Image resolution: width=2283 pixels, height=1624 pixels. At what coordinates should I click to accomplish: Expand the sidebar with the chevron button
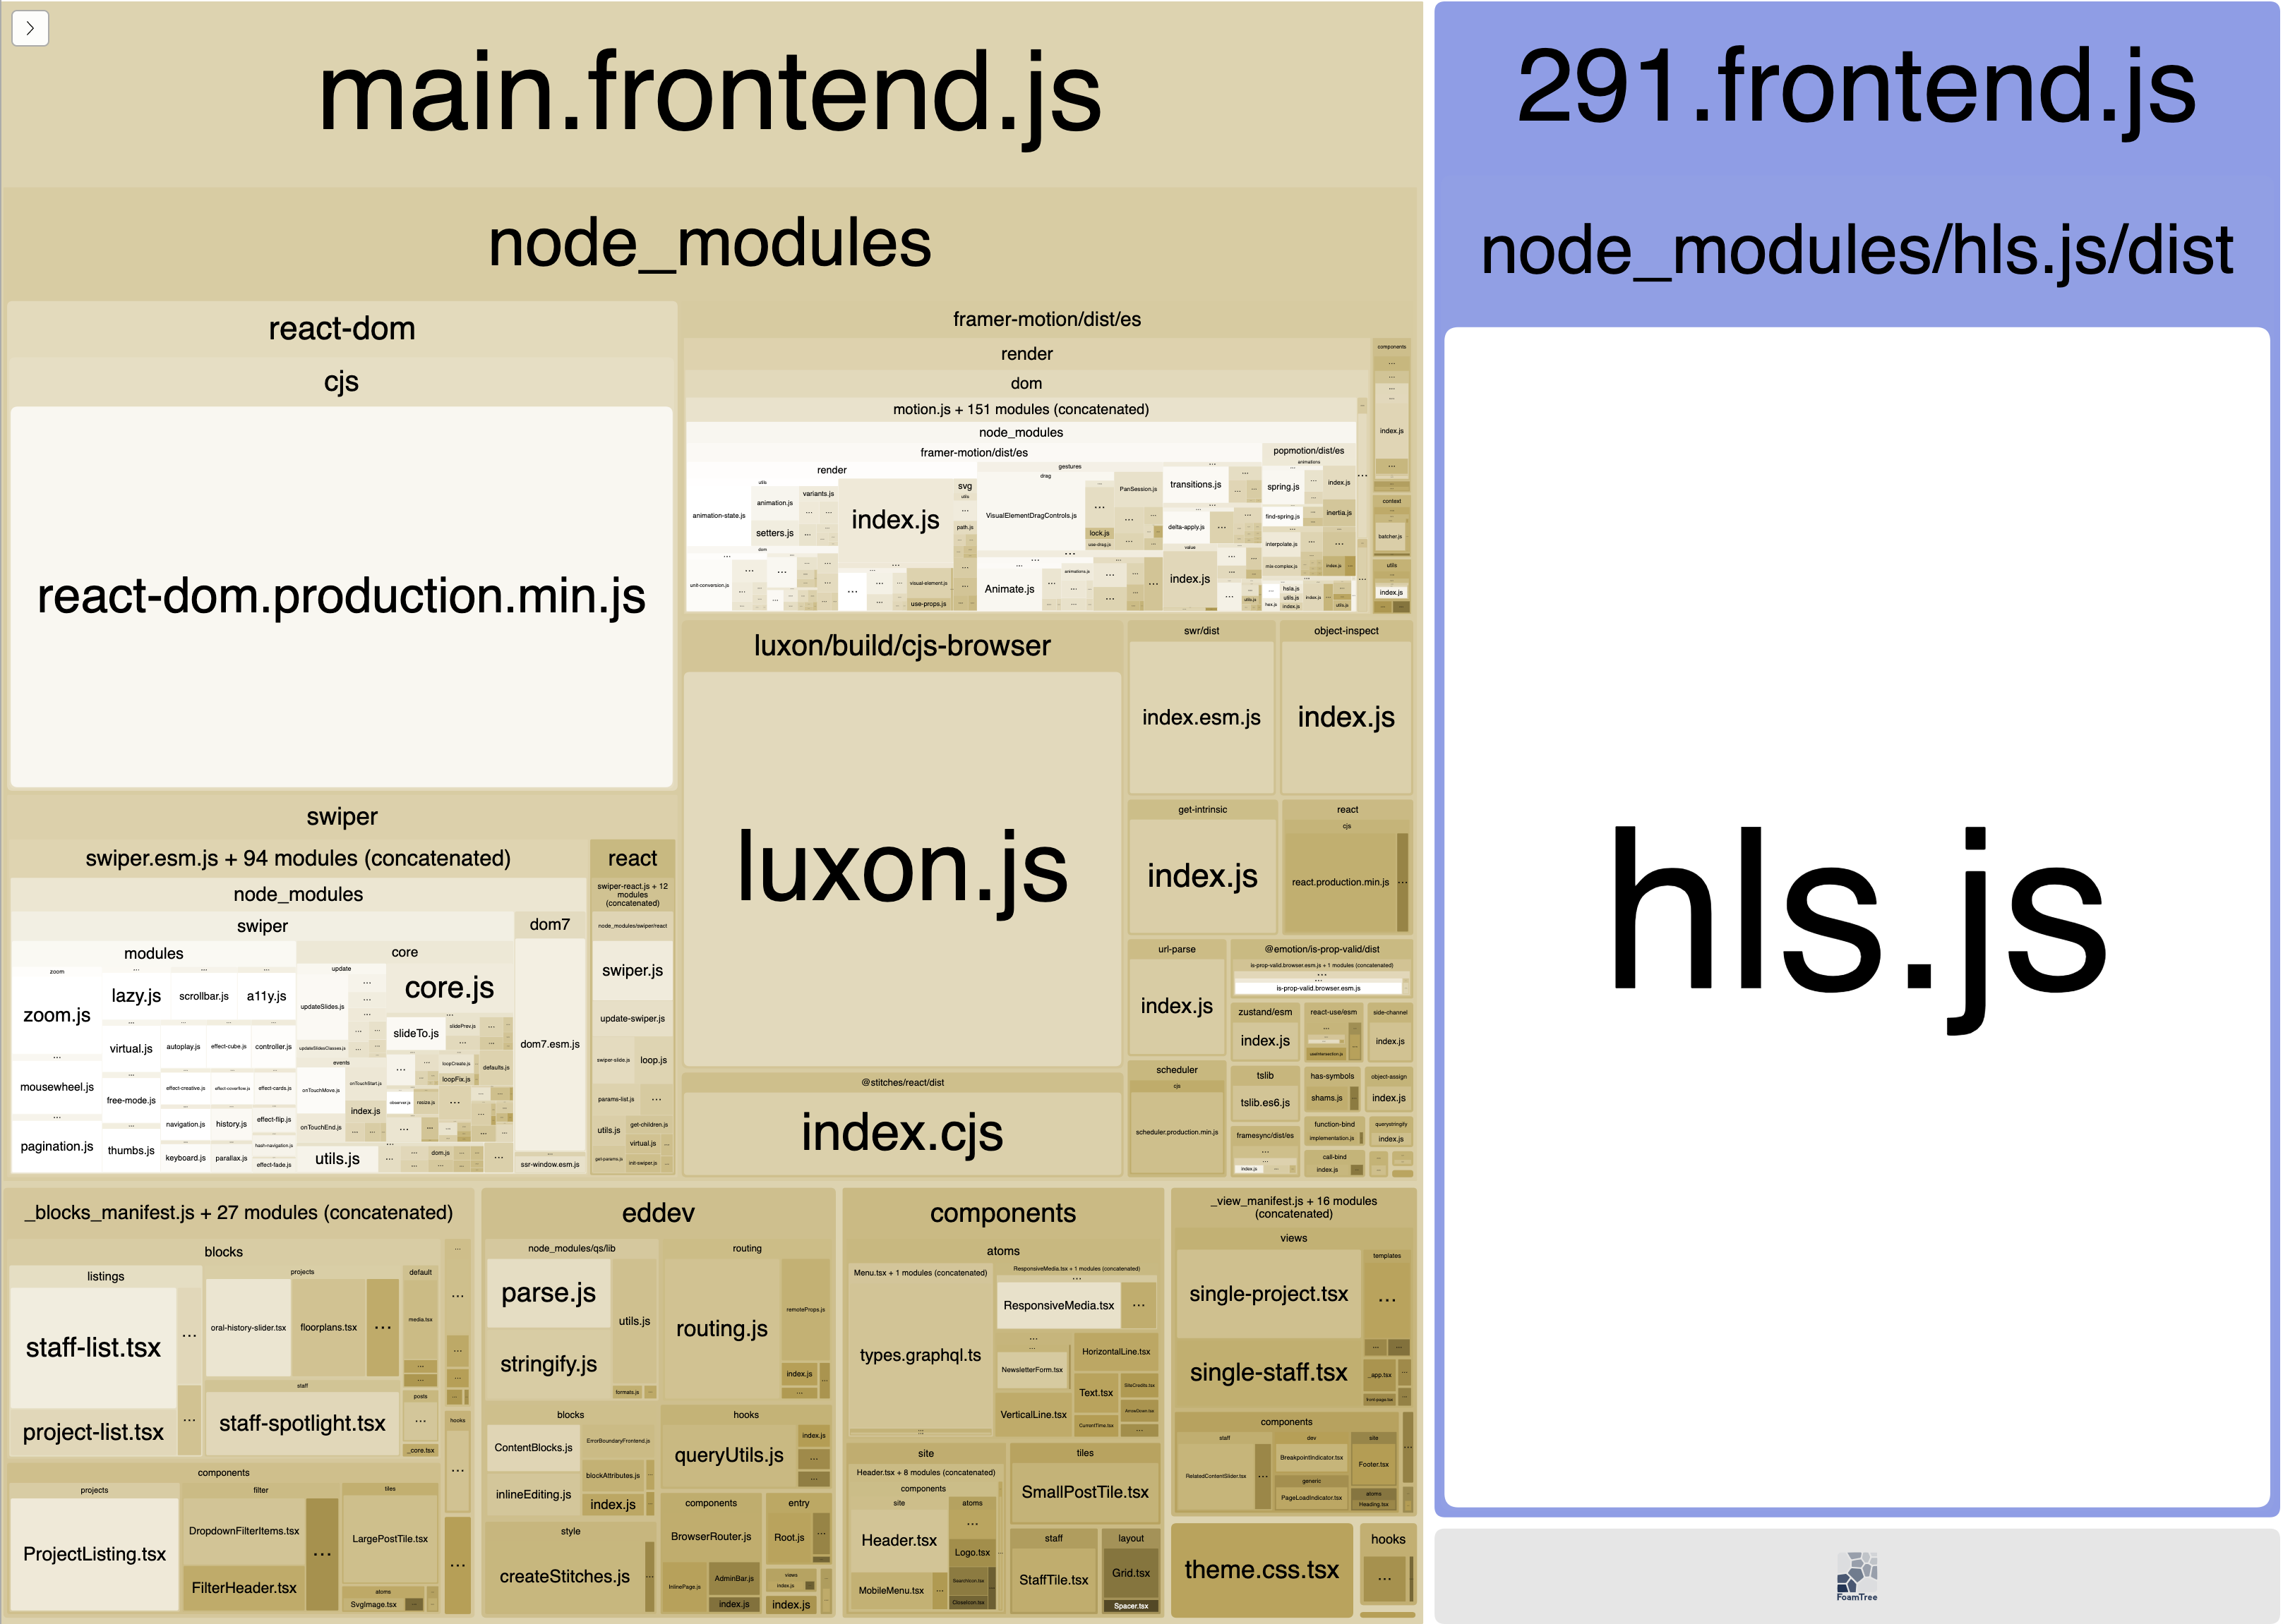click(30, 28)
